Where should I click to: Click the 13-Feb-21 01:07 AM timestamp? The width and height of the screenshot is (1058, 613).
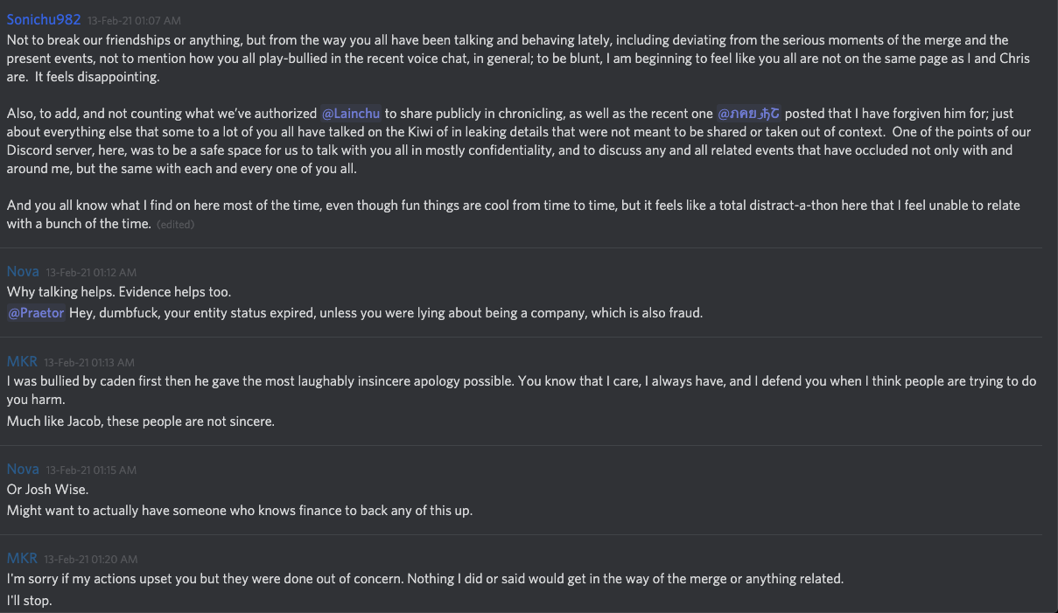pyautogui.click(x=134, y=20)
